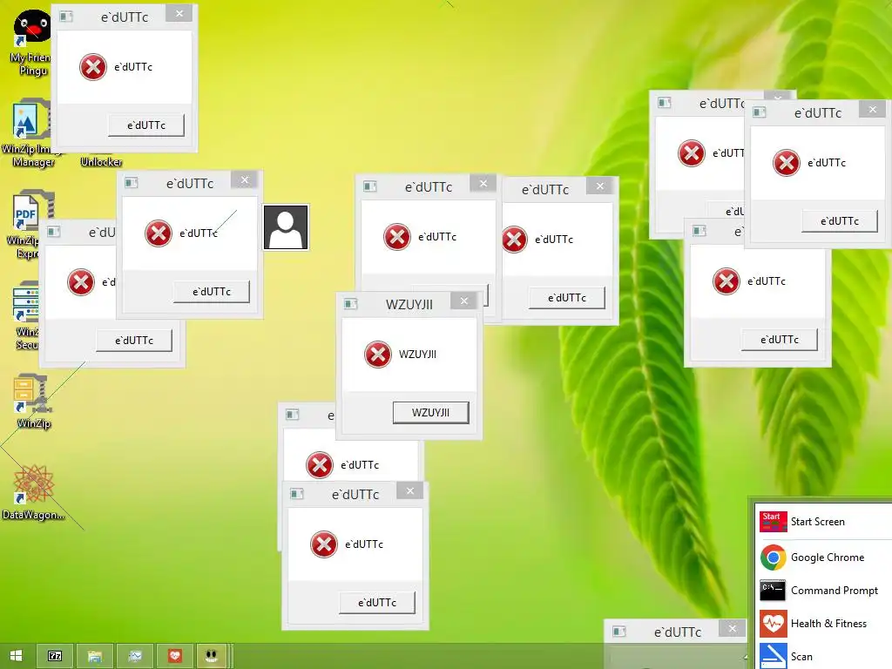Launch Google Chrome from the popup list

click(824, 557)
